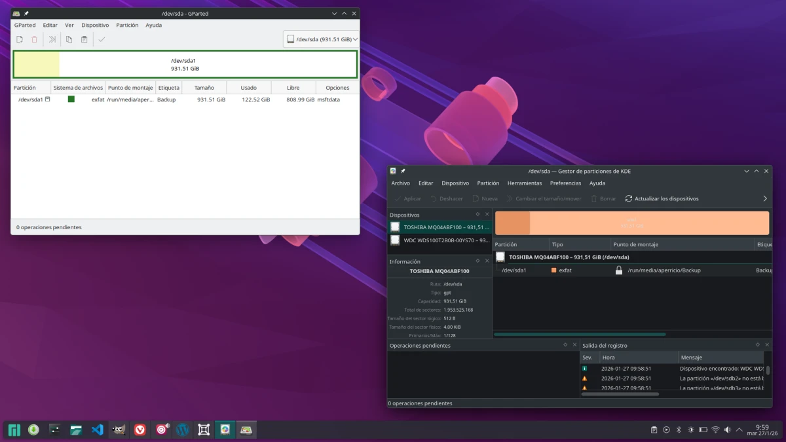786x442 pixels.
Task: Click the Paste partition icon in GParted
Action: coord(84,39)
